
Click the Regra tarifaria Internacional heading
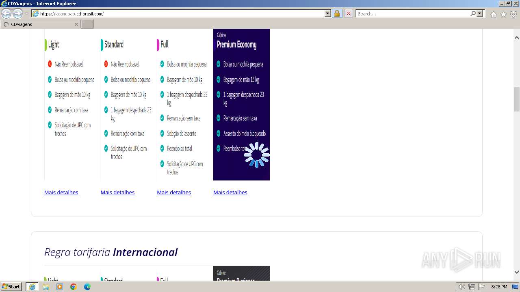coord(111,252)
